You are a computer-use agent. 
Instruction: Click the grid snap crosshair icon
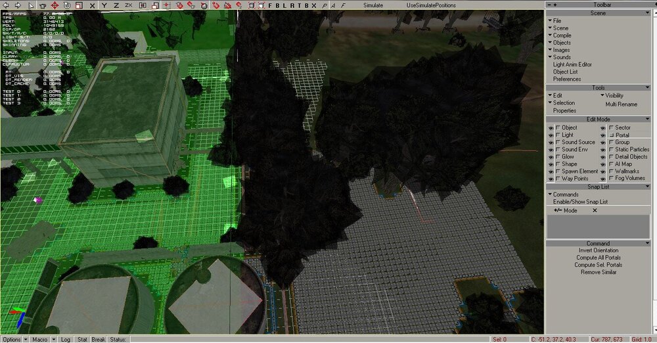coord(167,5)
